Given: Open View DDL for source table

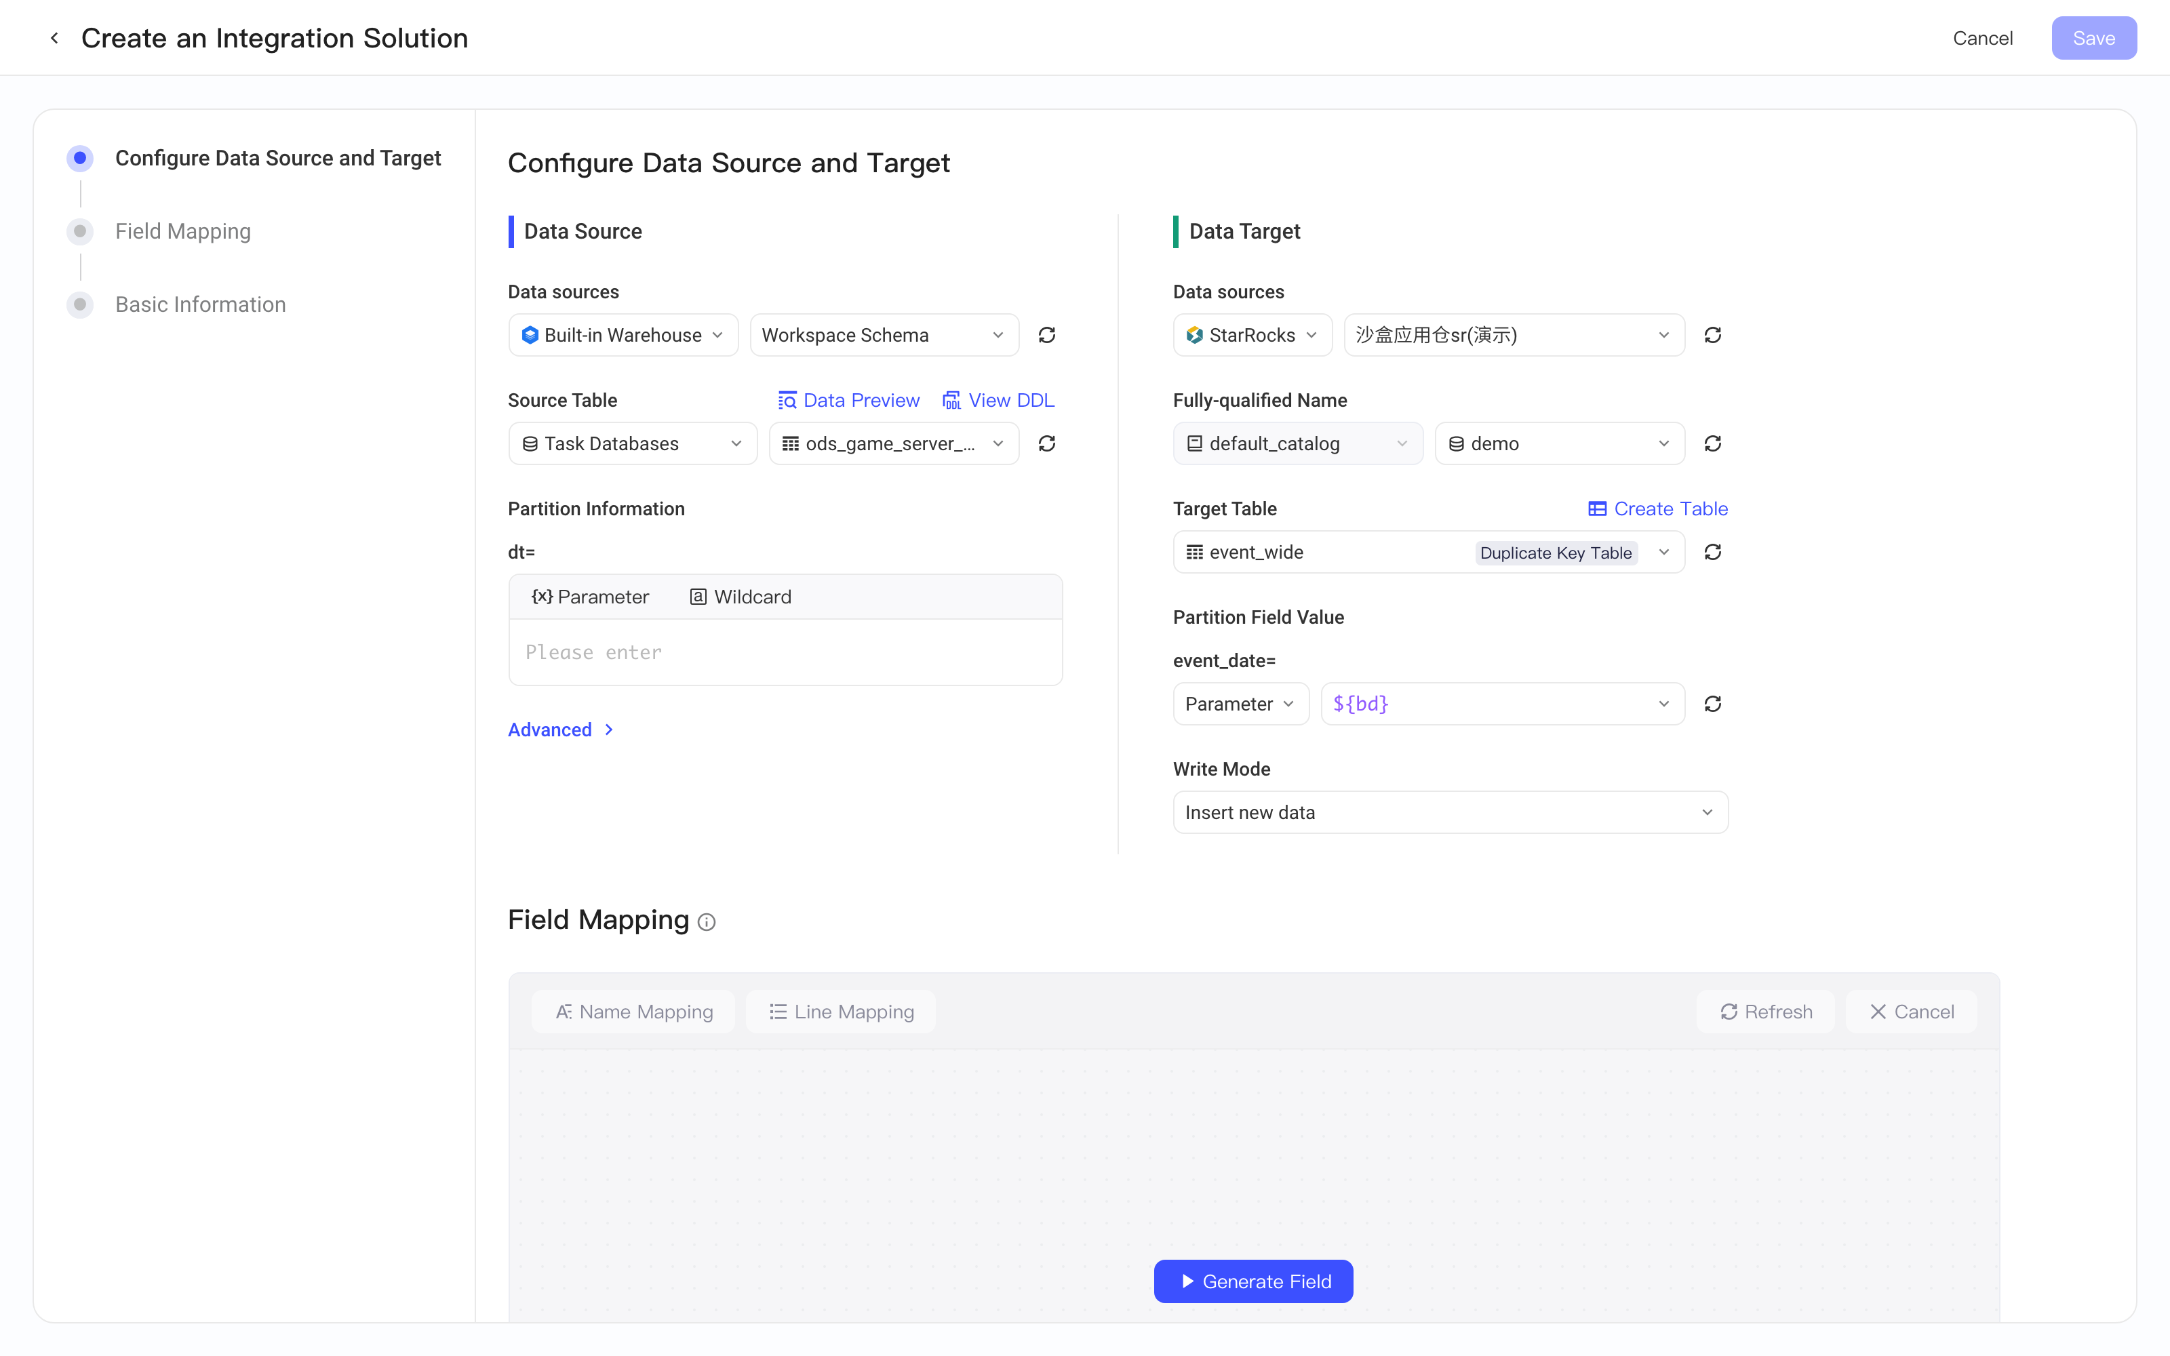Looking at the screenshot, I should tap(998, 400).
